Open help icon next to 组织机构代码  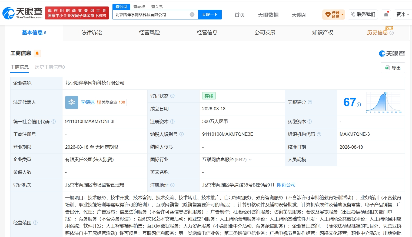click(319, 134)
